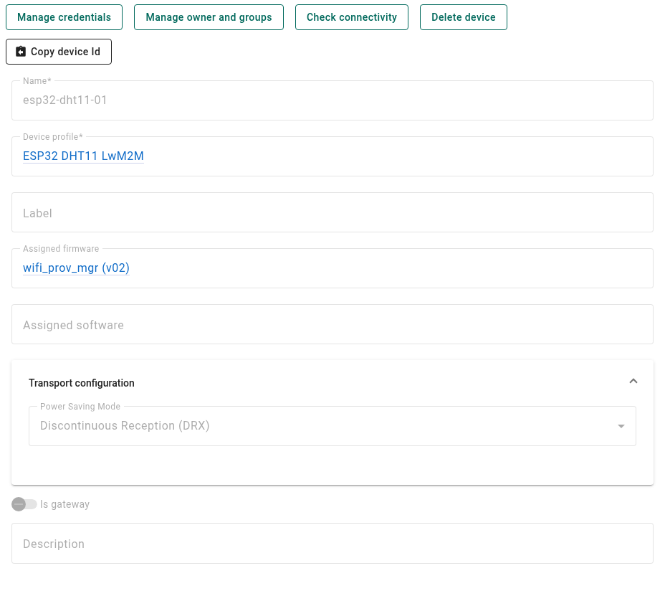Click the Transport configuration heading
Image resolution: width=665 pixels, height=591 pixels.
tap(82, 383)
